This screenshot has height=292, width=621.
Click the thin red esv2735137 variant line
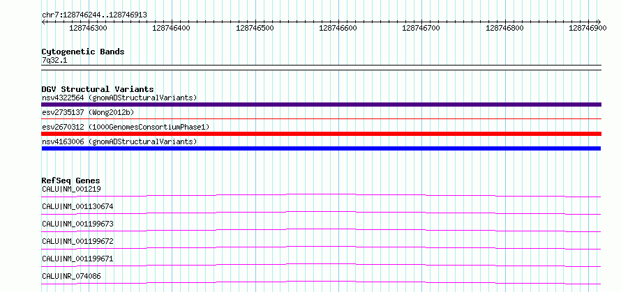pyautogui.click(x=321, y=118)
